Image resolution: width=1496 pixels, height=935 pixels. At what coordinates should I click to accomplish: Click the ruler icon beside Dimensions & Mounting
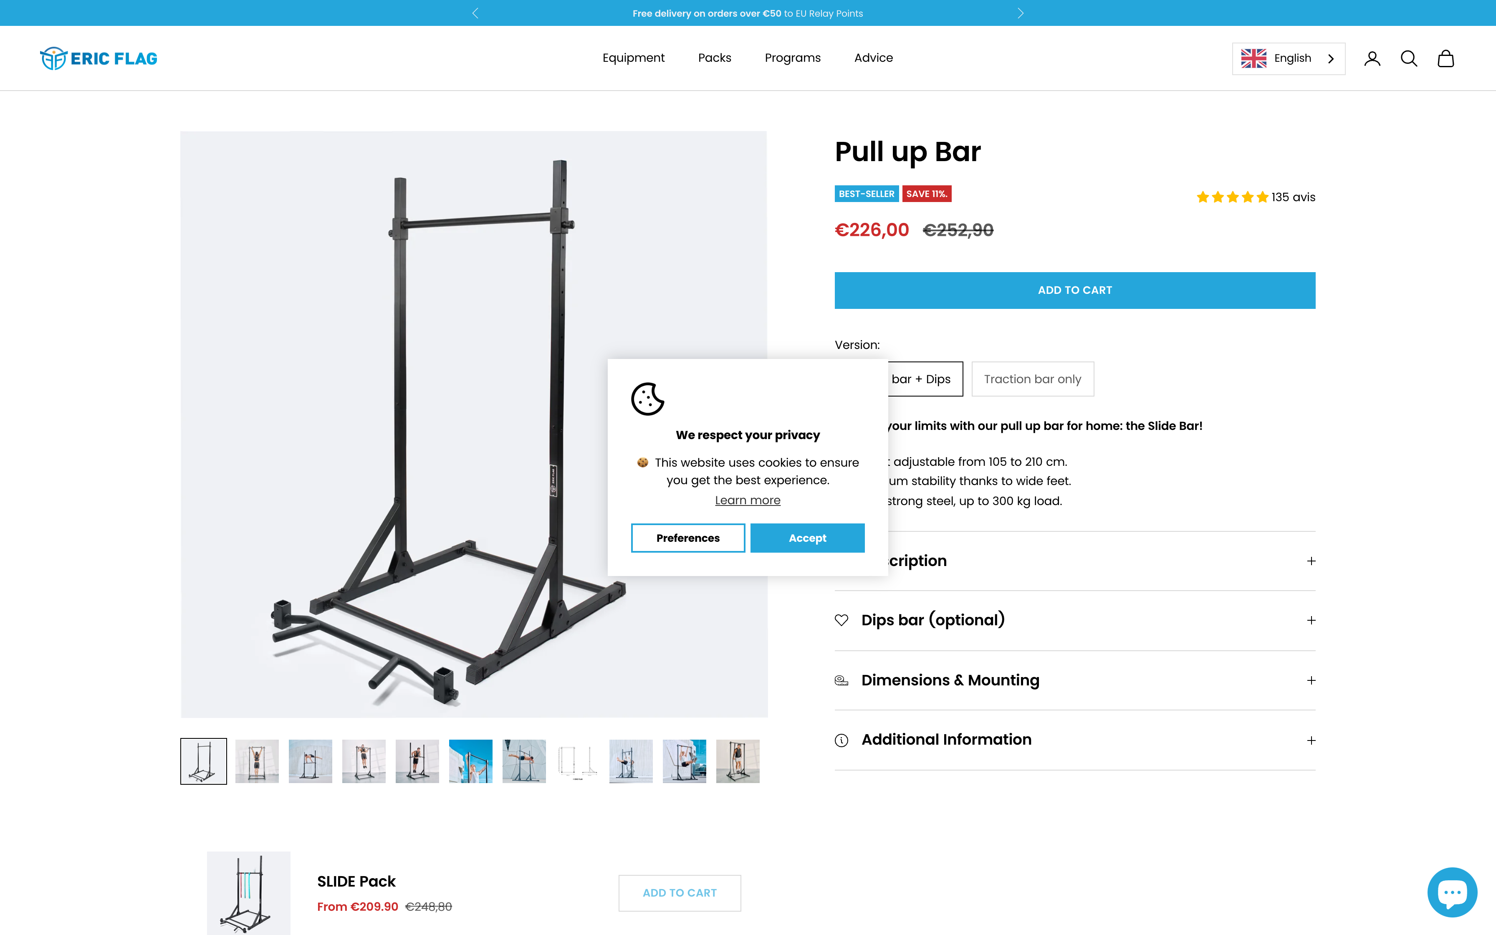842,680
